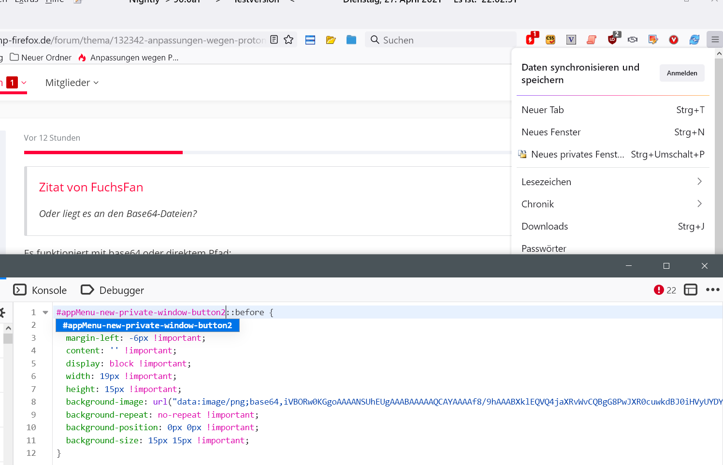Switch to the Debugger tab

click(x=113, y=290)
